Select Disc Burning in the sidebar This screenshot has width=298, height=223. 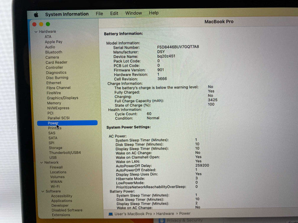(57, 78)
